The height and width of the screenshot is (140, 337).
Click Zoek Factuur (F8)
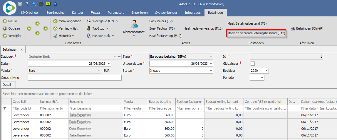click(162, 28)
